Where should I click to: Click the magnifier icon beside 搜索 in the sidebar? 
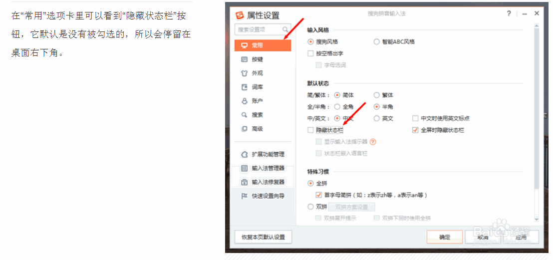point(244,115)
